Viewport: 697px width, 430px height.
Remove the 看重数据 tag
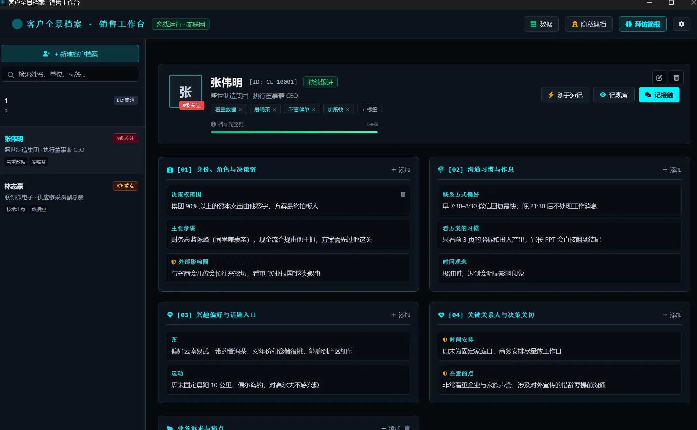240,109
